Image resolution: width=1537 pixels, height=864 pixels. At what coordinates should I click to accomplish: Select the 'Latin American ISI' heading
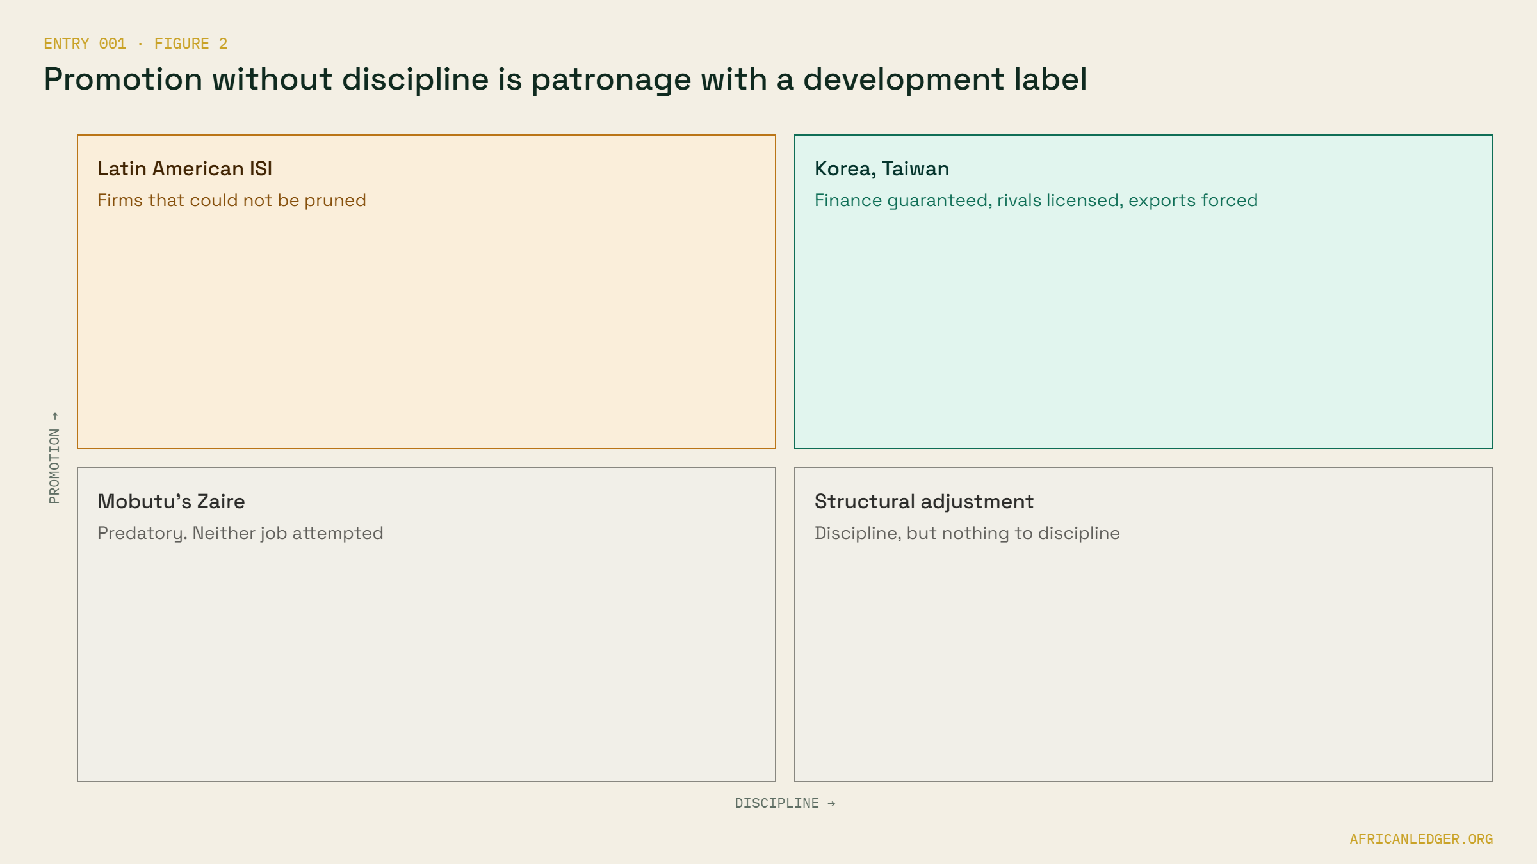[184, 168]
